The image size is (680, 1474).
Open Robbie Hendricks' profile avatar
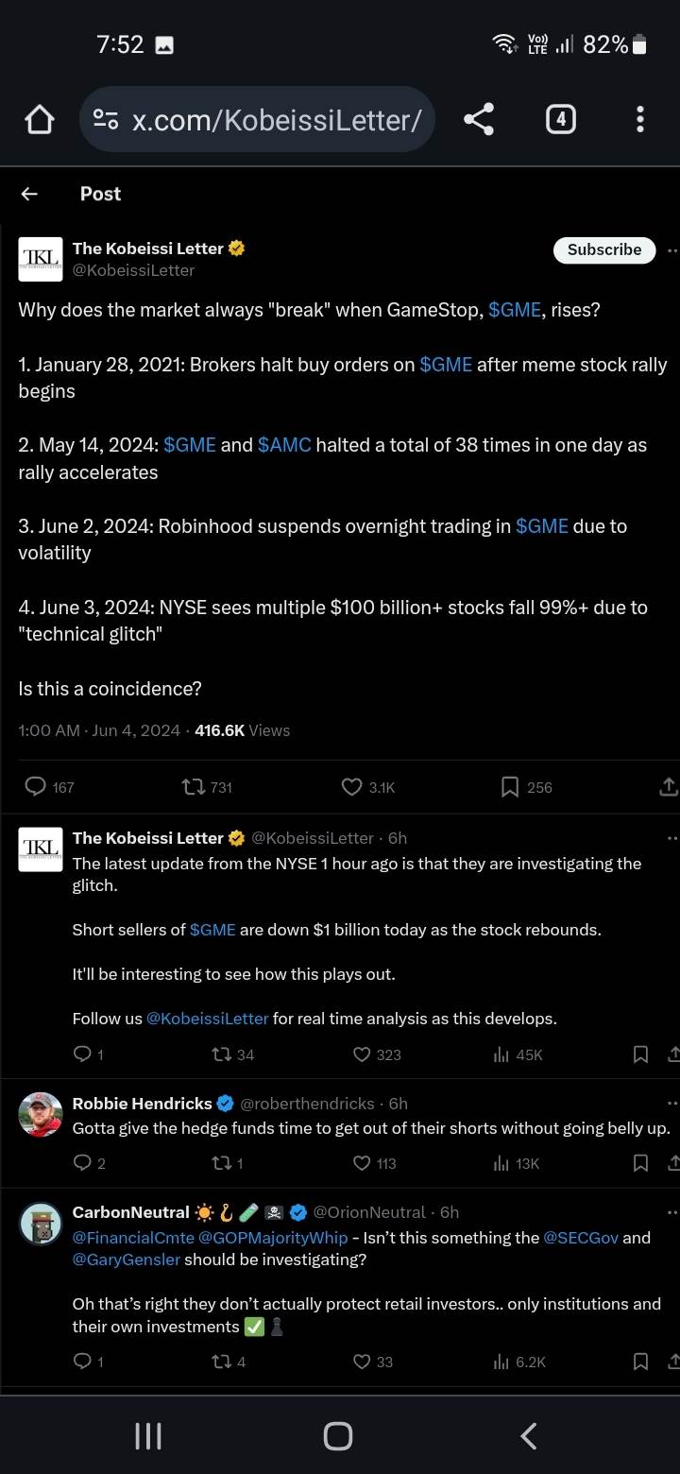41,1115
